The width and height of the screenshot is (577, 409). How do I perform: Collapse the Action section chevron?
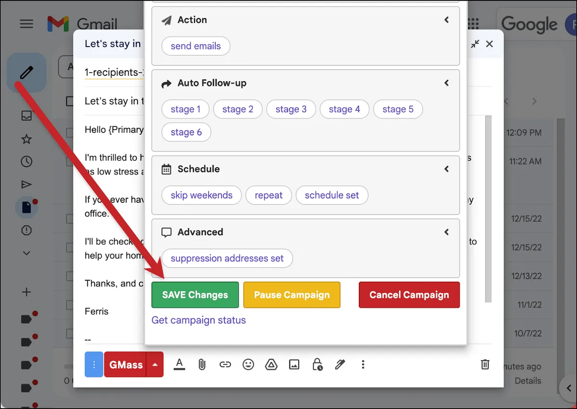tap(446, 20)
